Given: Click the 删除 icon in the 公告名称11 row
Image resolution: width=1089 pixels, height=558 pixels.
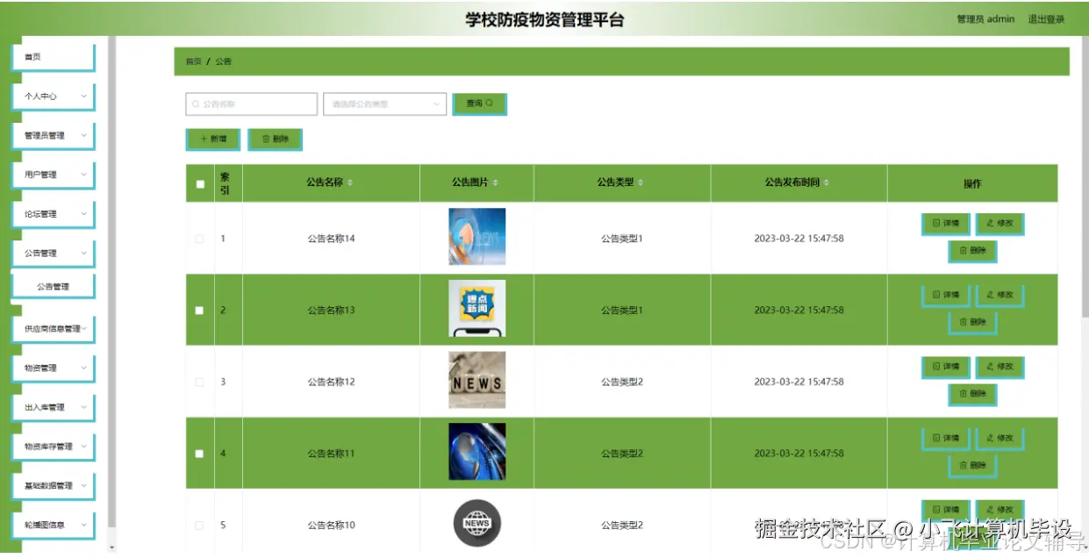Looking at the screenshot, I should coord(964,466).
